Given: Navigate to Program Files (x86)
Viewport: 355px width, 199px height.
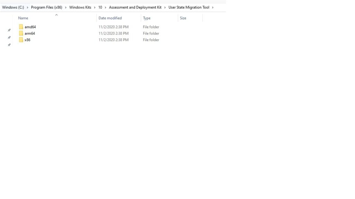Looking at the screenshot, I should pos(47,7).
